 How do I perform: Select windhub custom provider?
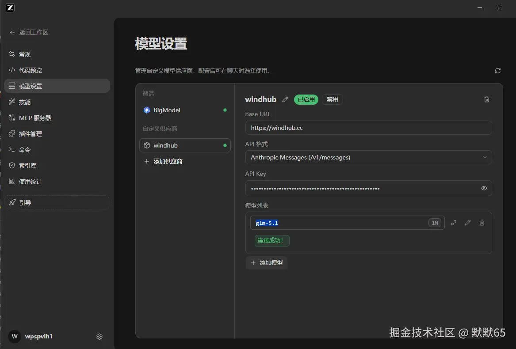pos(185,145)
